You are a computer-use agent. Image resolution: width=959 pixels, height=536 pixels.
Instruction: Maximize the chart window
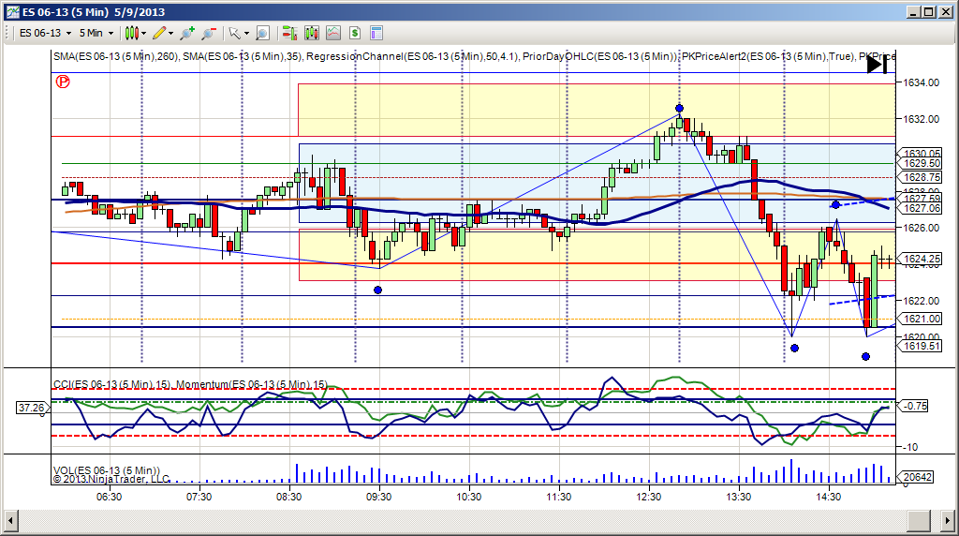point(928,11)
